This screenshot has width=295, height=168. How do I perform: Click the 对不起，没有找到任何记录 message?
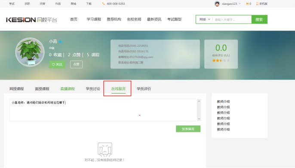104,160
